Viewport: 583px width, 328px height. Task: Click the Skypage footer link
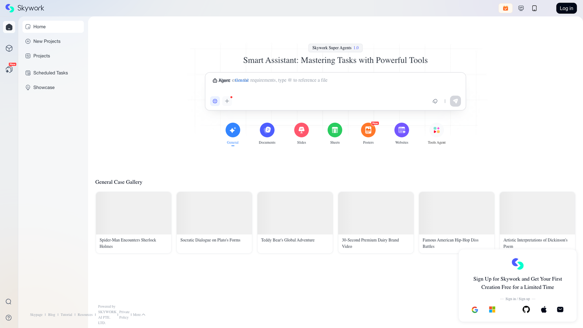point(36,315)
